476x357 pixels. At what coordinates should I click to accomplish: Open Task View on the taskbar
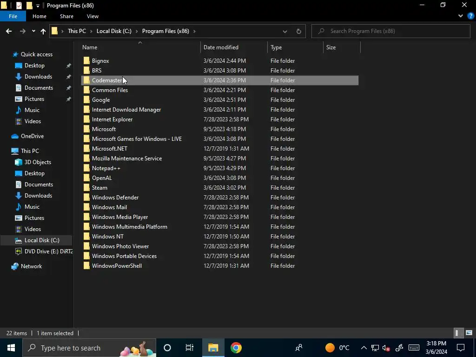[190, 348]
